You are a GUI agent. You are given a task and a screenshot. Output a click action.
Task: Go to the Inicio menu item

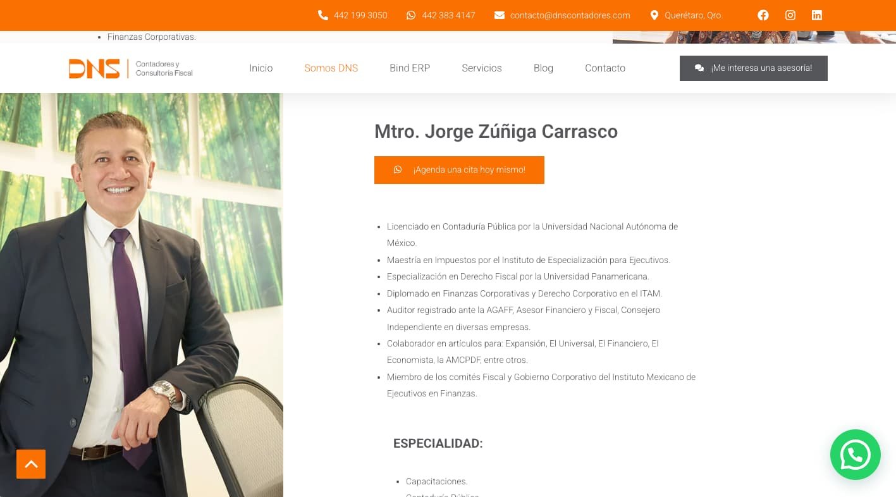261,68
